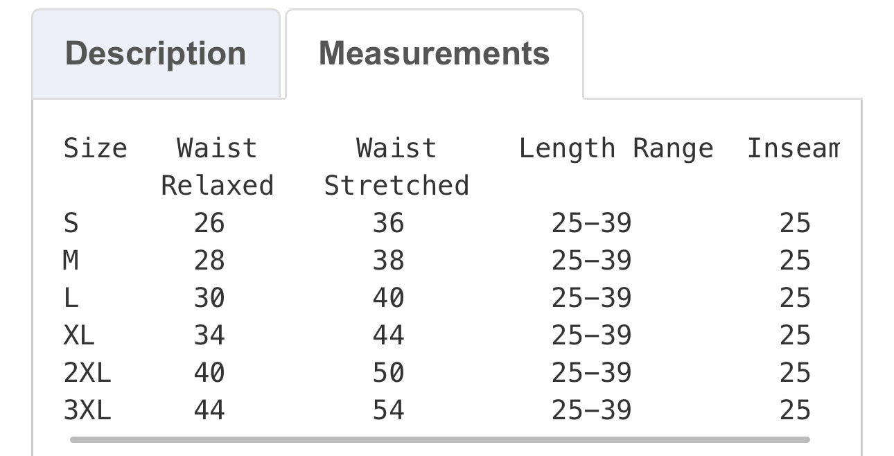This screenshot has width=894, height=456.
Task: Click waist stretched value 54
Action: click(x=388, y=410)
